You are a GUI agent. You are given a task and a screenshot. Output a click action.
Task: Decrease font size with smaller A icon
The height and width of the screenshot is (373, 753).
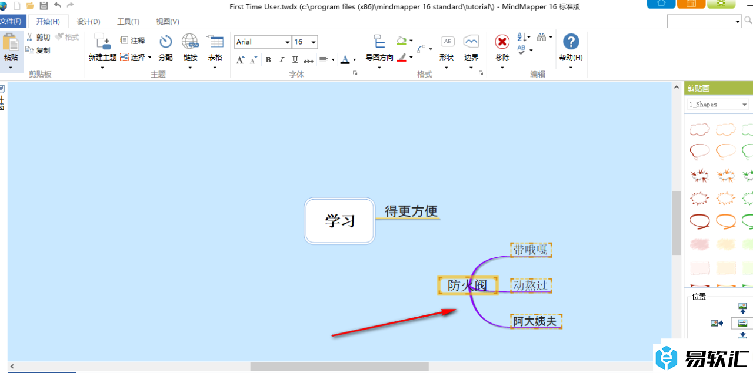click(254, 60)
